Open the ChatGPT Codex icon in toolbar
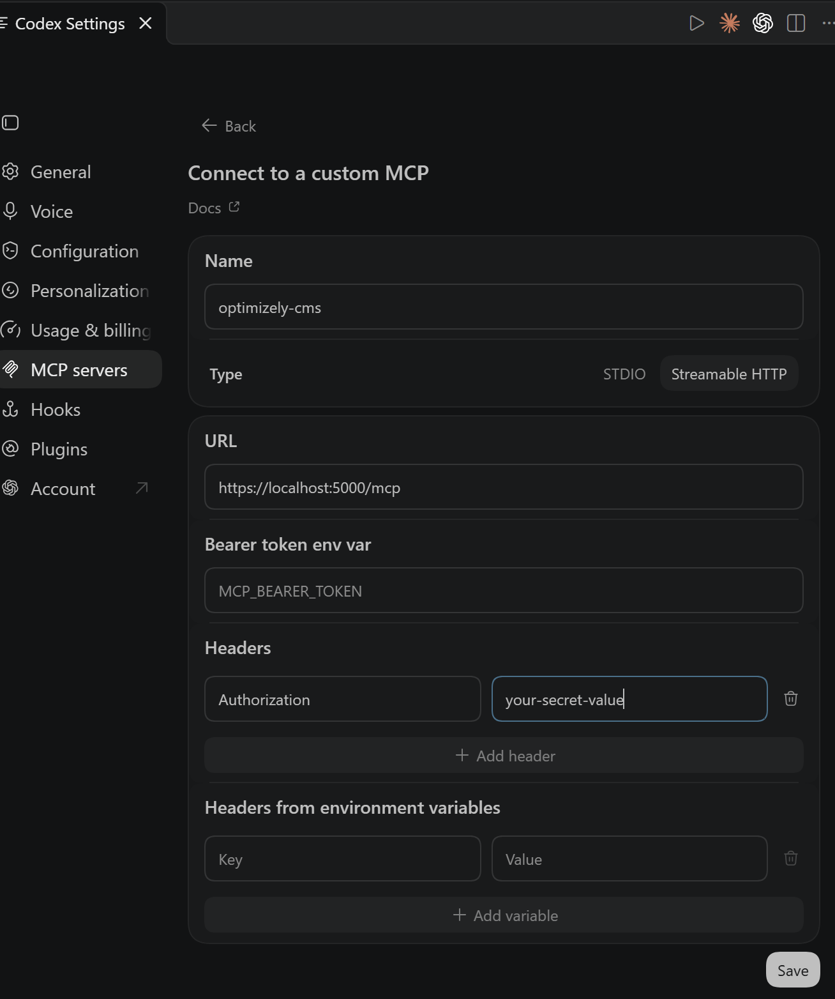 point(763,24)
